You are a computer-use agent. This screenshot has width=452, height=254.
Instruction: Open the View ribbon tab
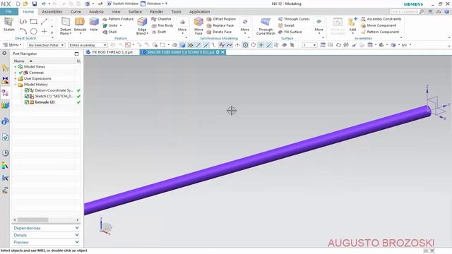coord(116,11)
